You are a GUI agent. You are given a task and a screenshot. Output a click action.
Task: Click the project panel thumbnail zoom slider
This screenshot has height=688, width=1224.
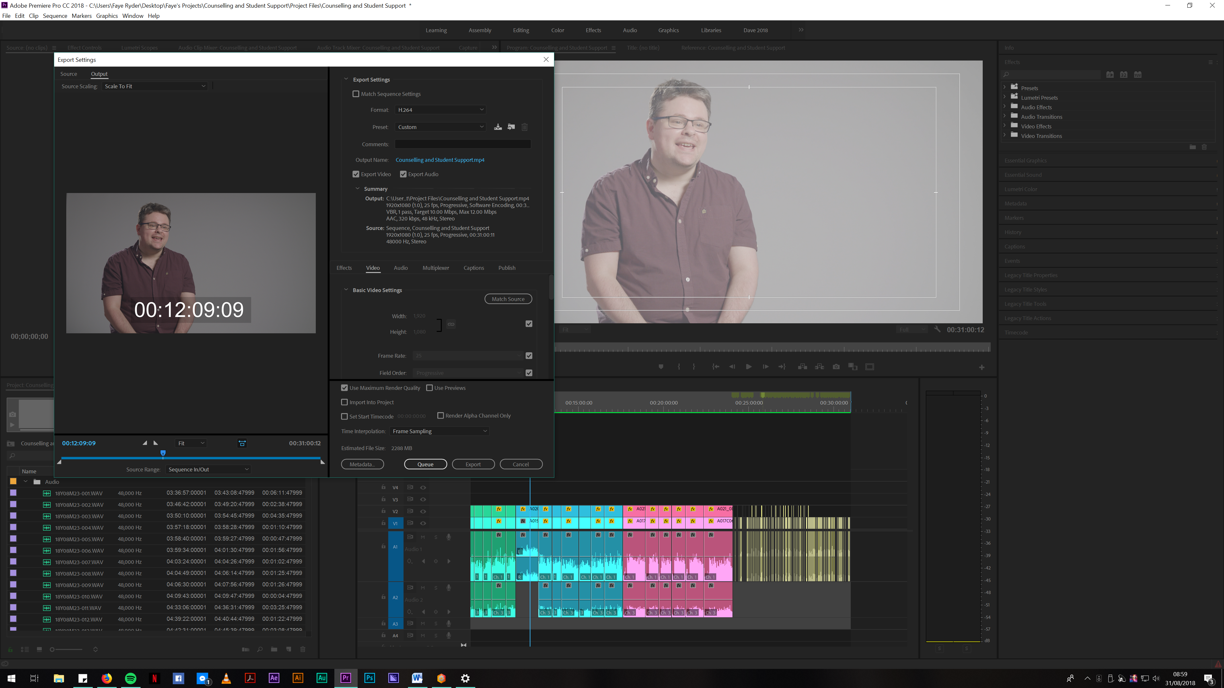52,649
